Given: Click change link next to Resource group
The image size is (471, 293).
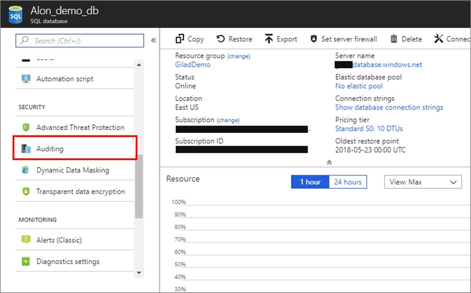Looking at the screenshot, I should (x=239, y=56).
